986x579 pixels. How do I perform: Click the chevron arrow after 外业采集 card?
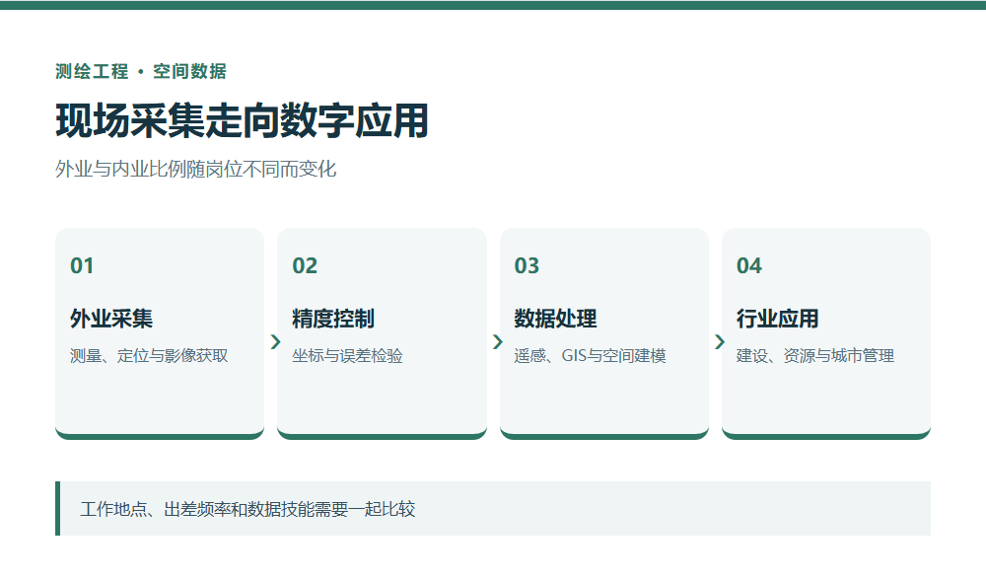click(x=275, y=341)
